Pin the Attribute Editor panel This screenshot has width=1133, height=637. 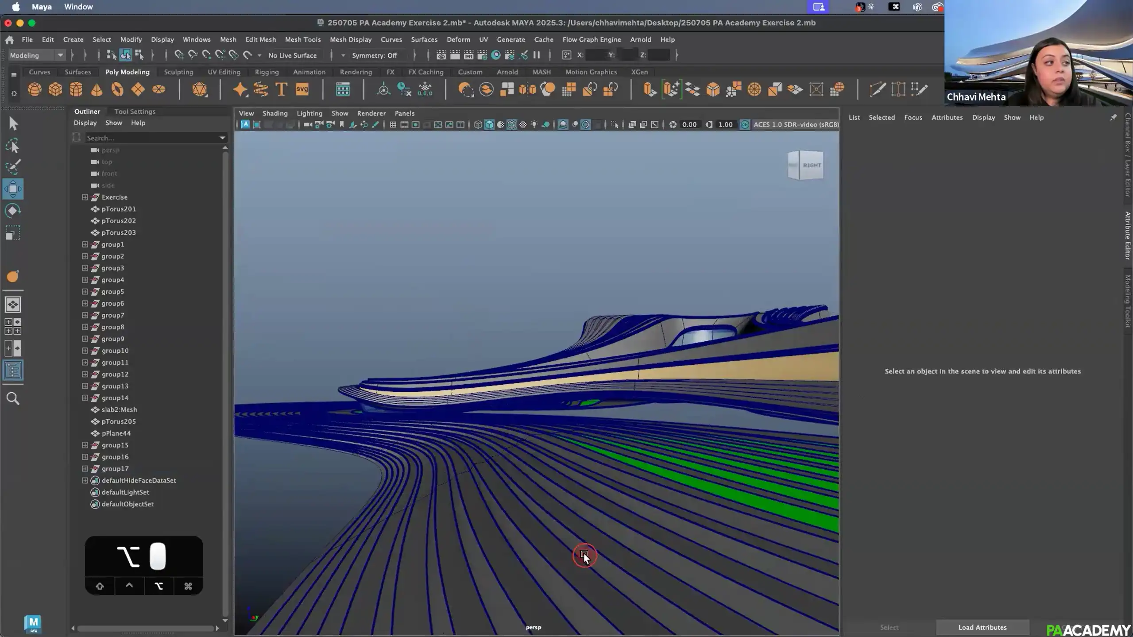1113,117
